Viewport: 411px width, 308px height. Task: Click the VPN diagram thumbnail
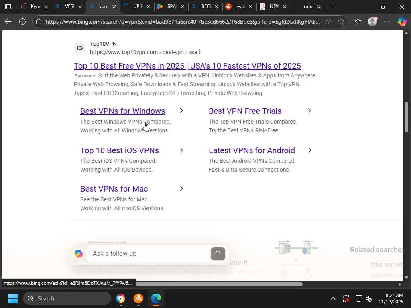(296, 259)
